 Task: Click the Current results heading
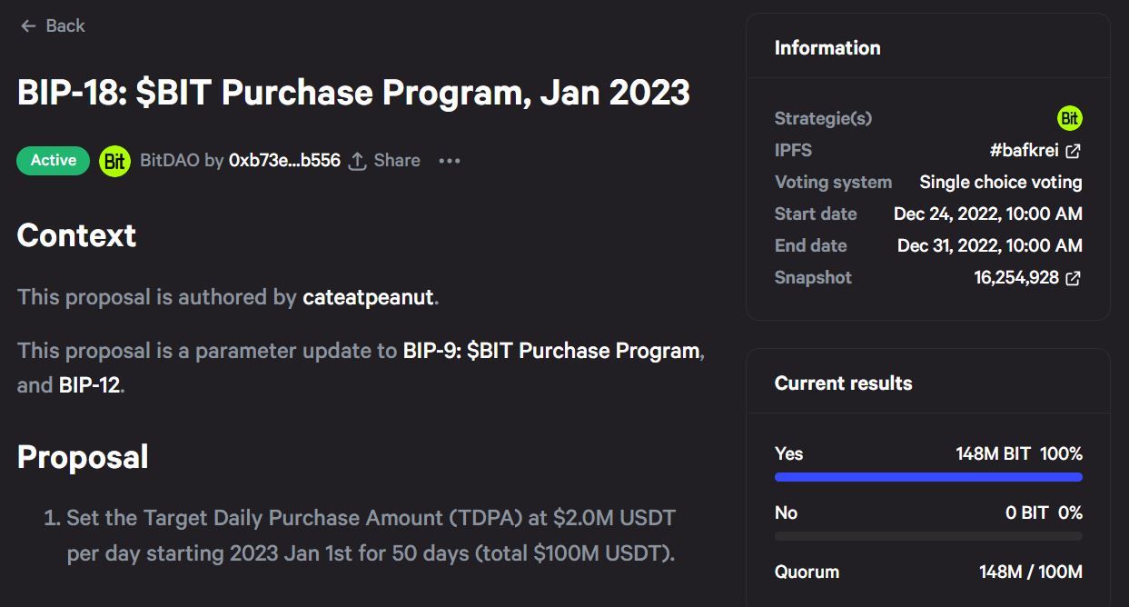coord(843,383)
